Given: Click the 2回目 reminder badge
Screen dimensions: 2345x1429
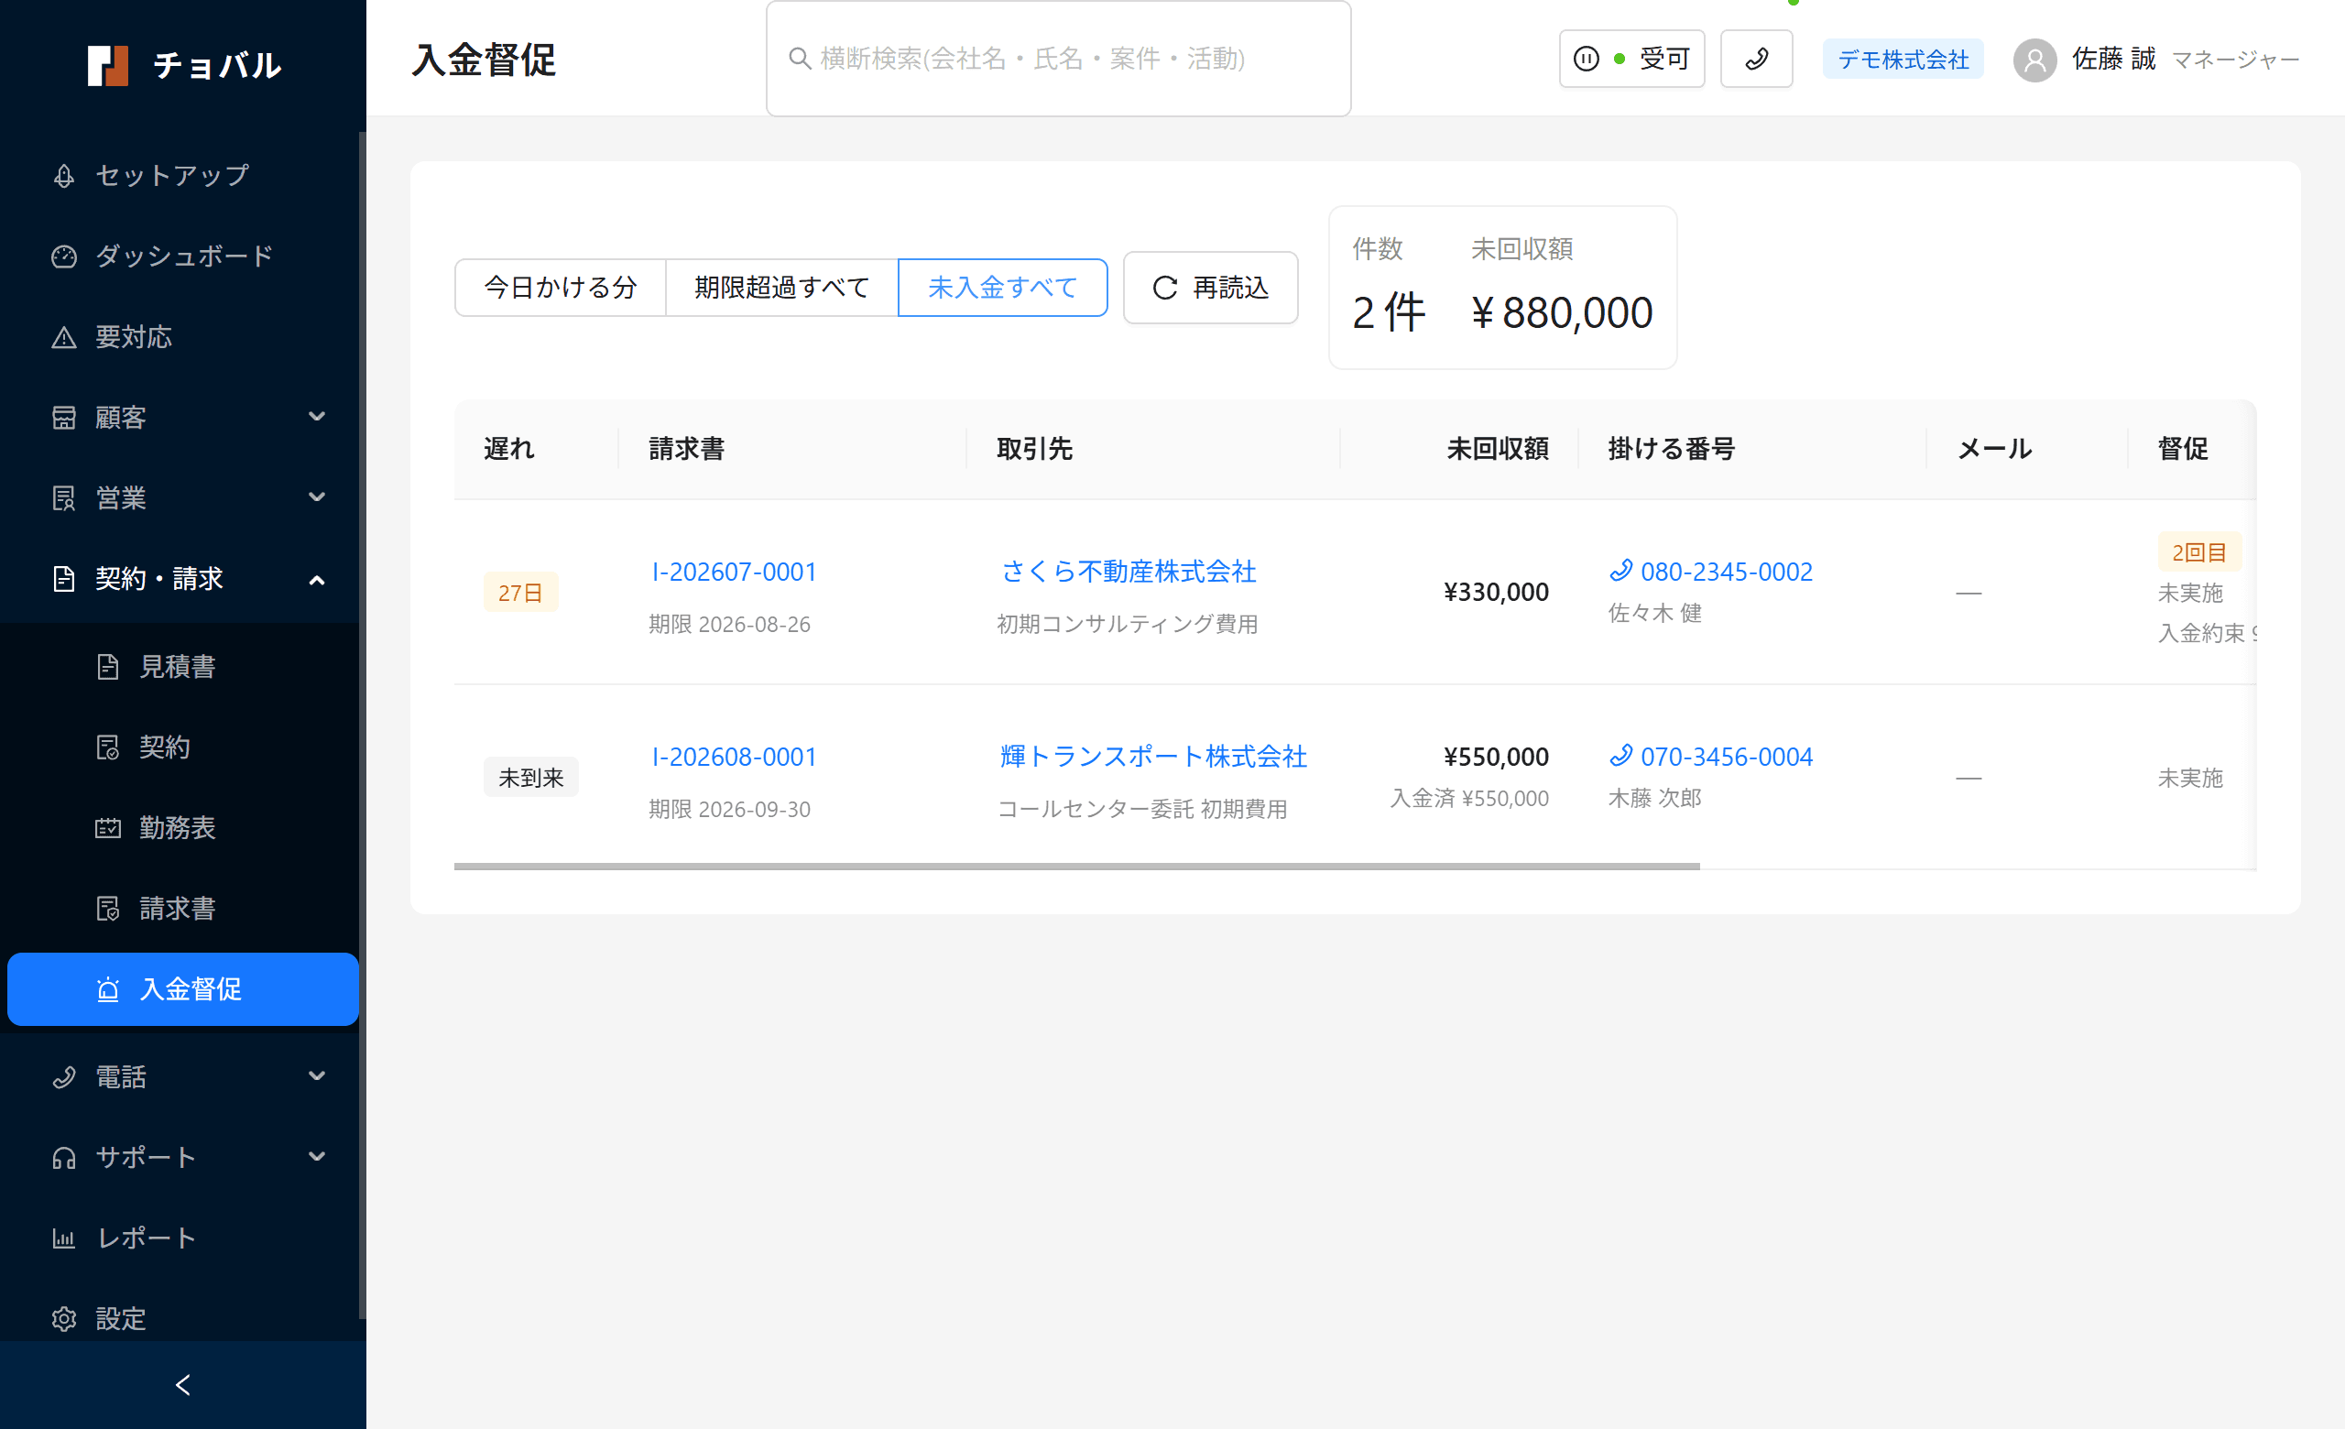Looking at the screenshot, I should (x=2198, y=552).
